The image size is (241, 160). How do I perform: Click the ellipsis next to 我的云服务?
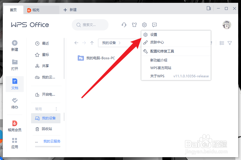point(36,141)
